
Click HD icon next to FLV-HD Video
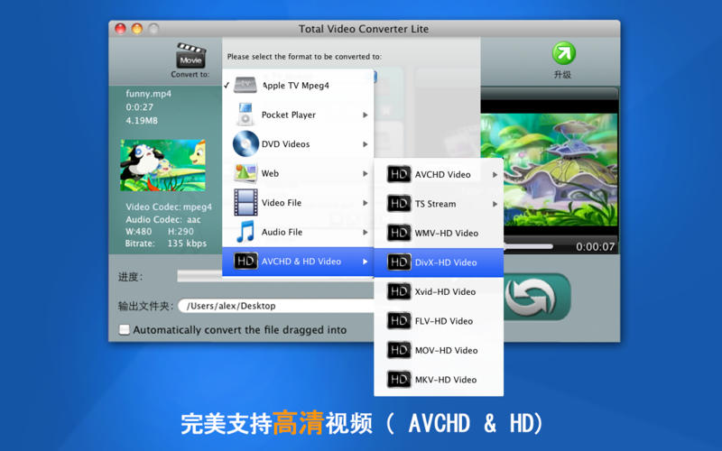pos(399,321)
